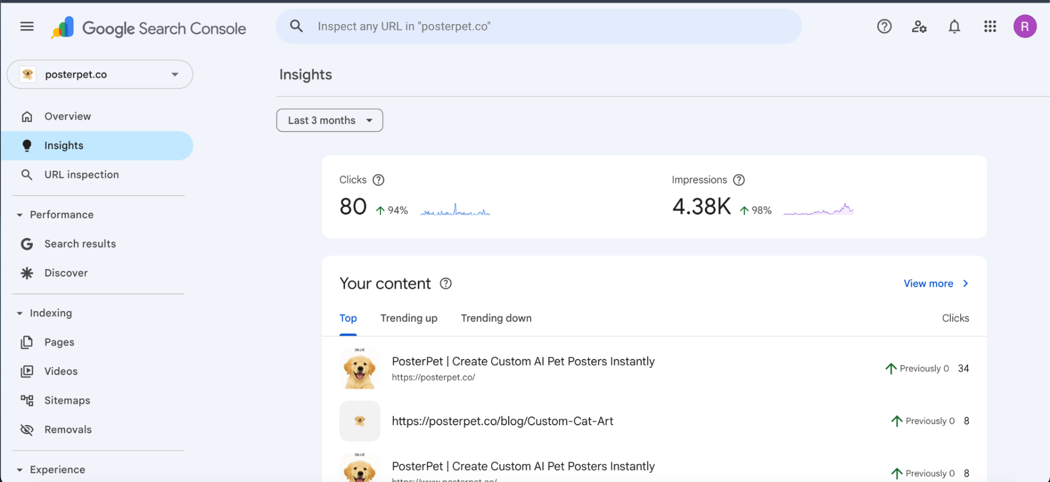Screen dimensions: 1050x482
Task: Click the 80 clicks total value
Action: click(353, 207)
